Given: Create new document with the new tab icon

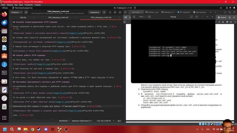Looking at the screenshot, I should pos(26,12).
